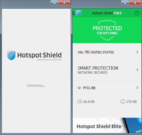The image size is (142, 135).
Task: Open the hamburger menu in the green header
Action: [x=73, y=13]
